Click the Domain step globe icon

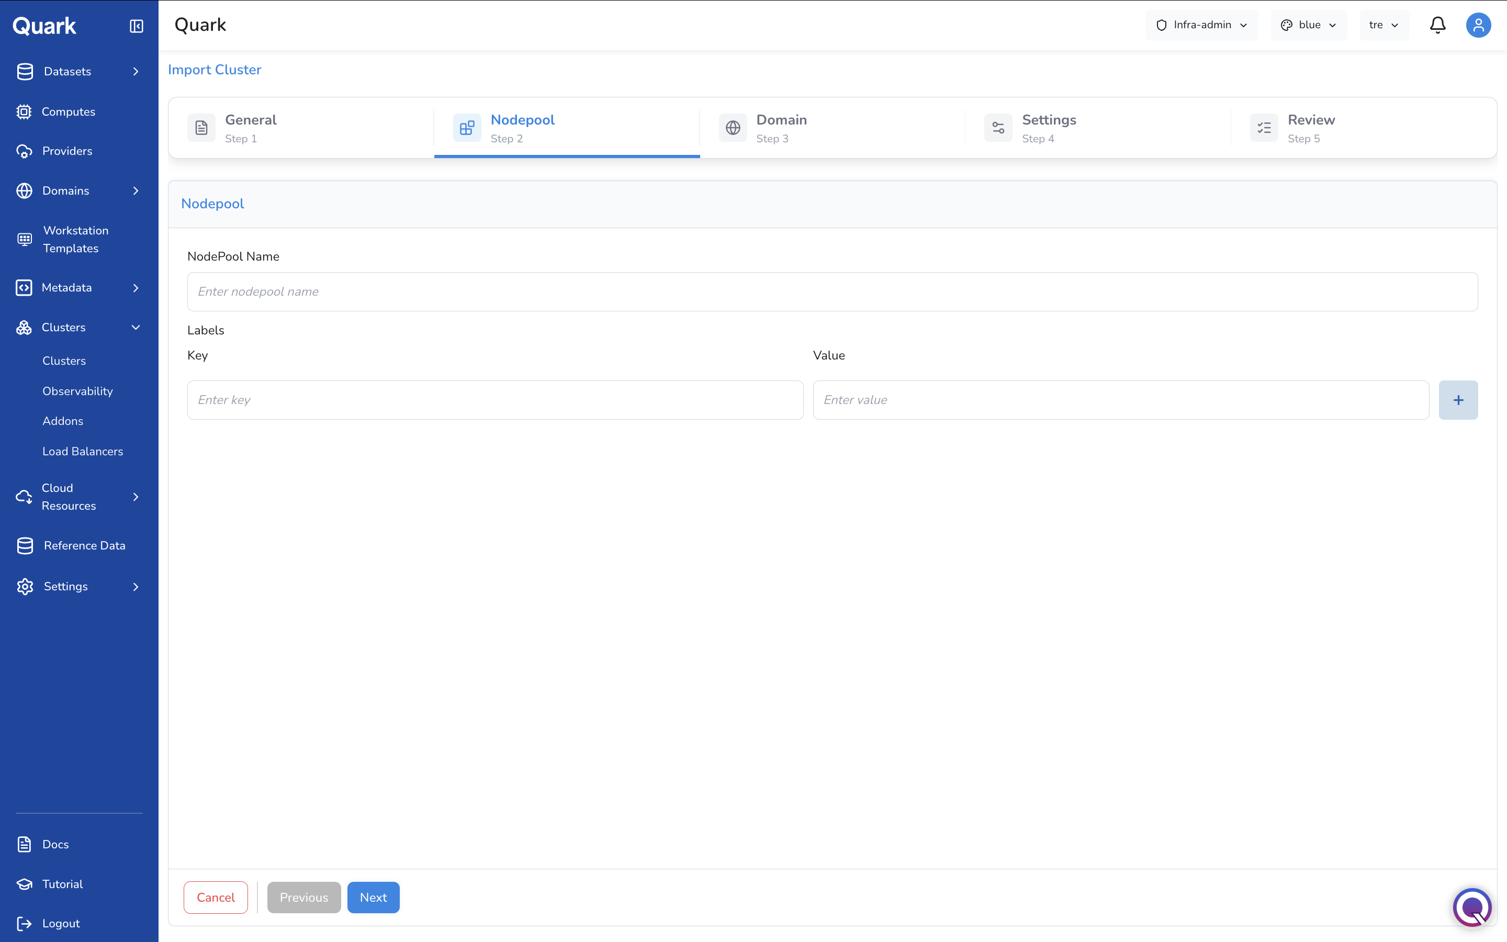733,128
